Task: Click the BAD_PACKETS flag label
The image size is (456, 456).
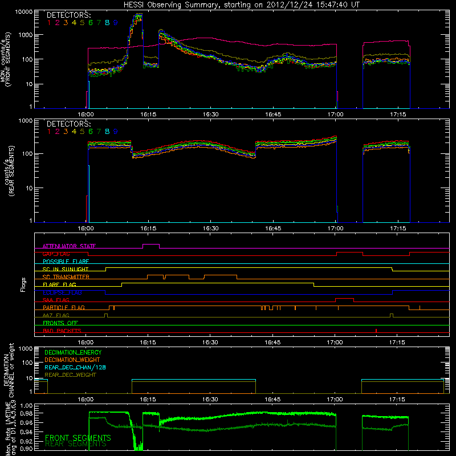Action: (62, 331)
